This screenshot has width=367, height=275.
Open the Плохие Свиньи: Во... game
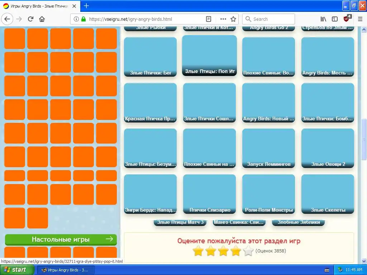268,57
